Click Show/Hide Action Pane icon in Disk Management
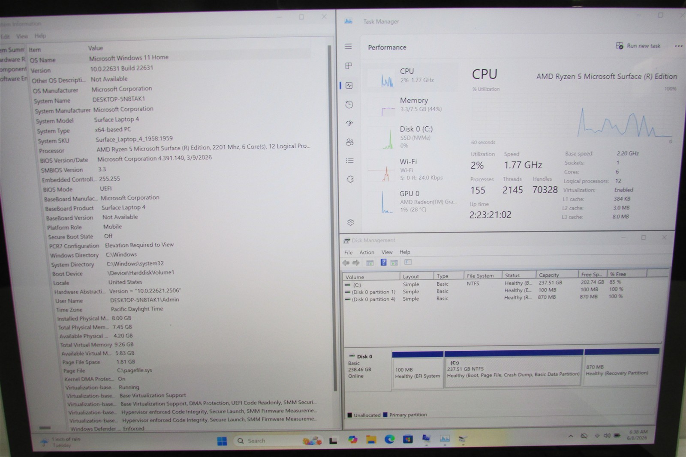This screenshot has height=457, width=686. [x=394, y=263]
